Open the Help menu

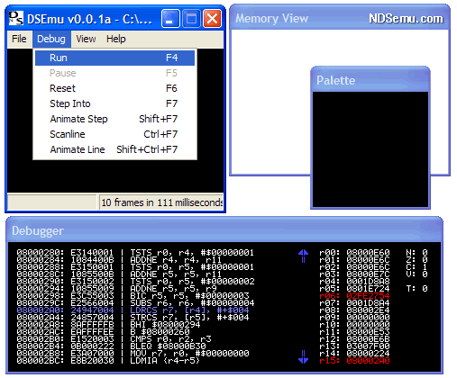116,39
